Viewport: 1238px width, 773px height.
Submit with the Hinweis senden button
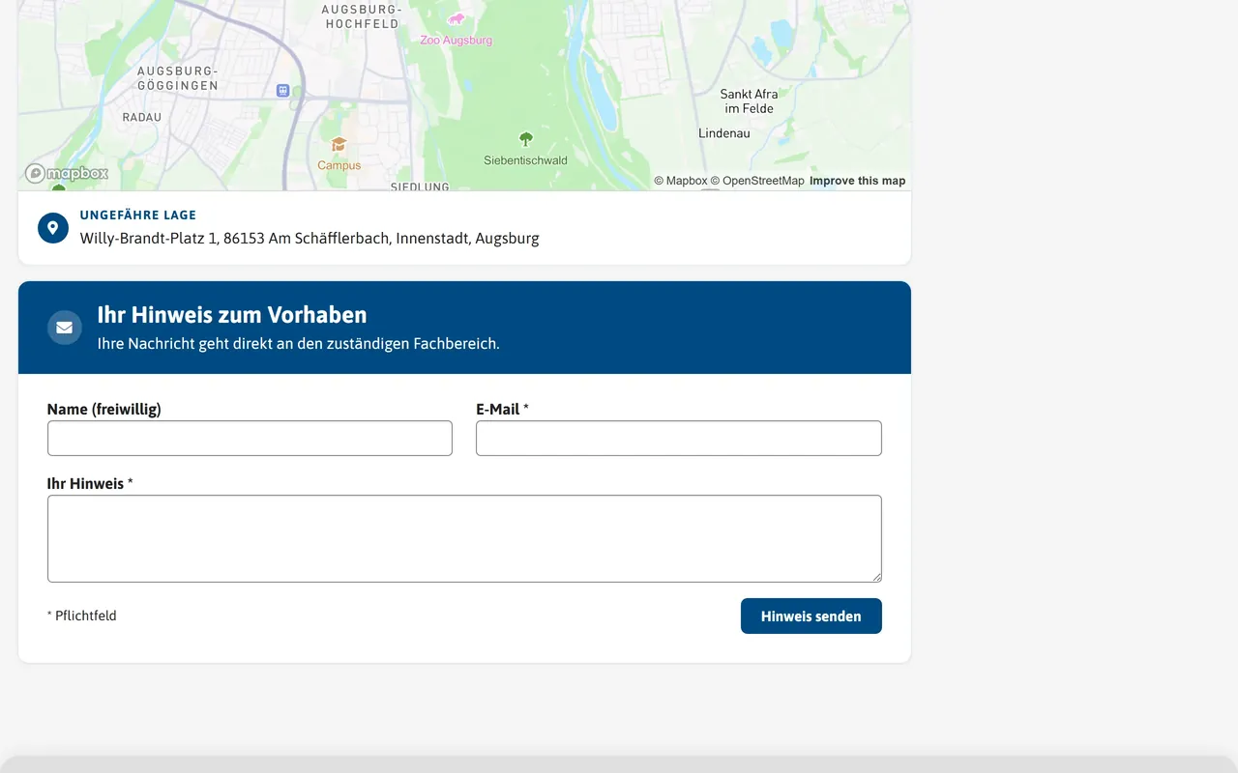[811, 616]
